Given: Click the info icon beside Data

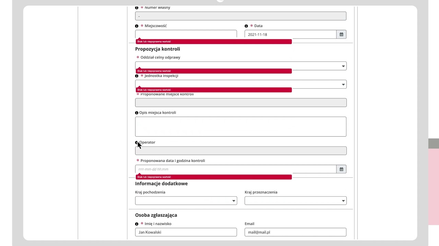Looking at the screenshot, I should 246,26.
